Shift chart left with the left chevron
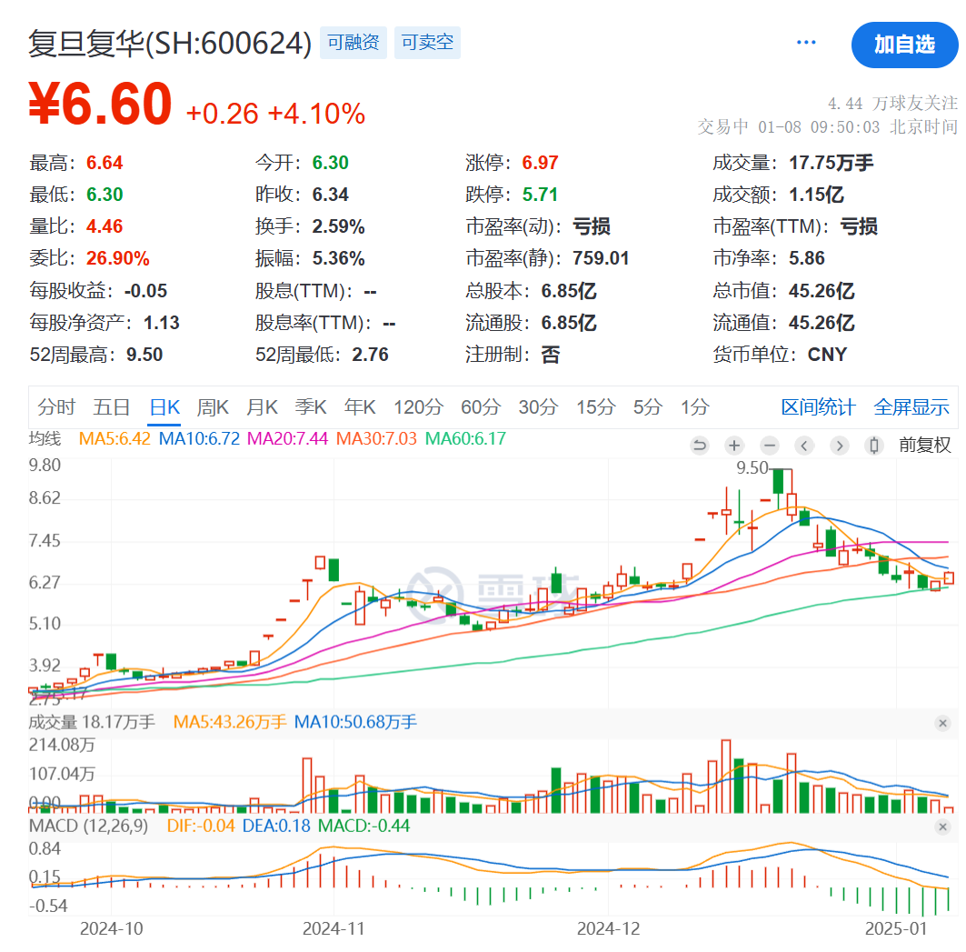Viewport: 966px width, 952px height. (x=804, y=446)
